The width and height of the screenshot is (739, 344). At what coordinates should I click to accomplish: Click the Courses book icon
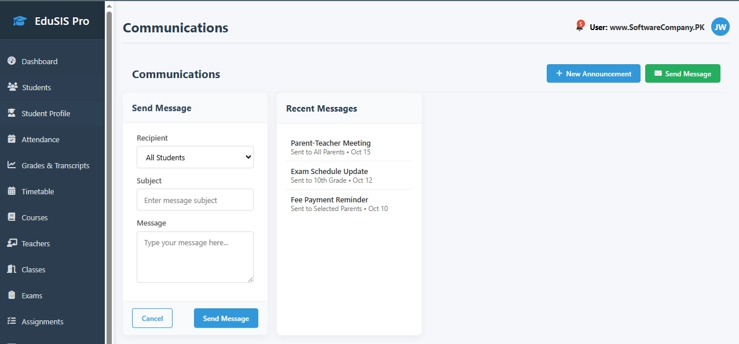(12, 217)
